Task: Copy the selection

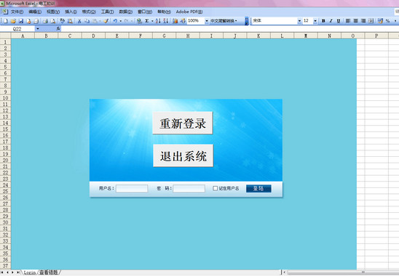Action: (87, 21)
